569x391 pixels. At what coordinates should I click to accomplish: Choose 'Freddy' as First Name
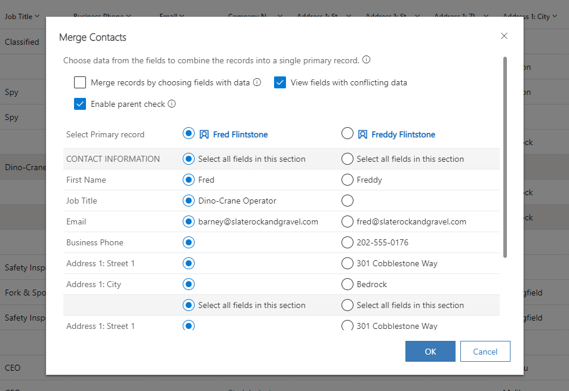click(x=347, y=180)
